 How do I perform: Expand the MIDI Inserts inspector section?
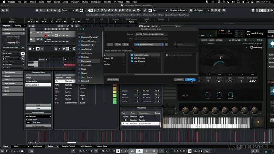pos(12,80)
